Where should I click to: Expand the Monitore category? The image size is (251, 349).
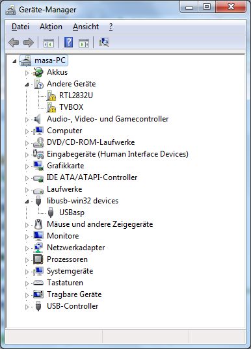[x=27, y=237]
